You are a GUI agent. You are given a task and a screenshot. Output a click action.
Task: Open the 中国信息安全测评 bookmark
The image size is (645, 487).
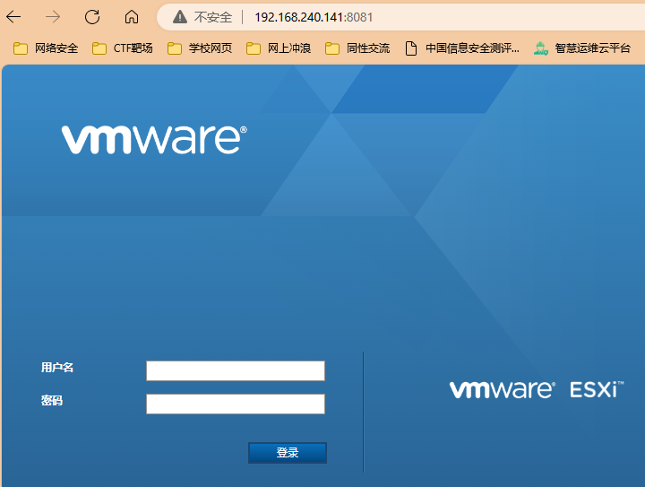462,48
